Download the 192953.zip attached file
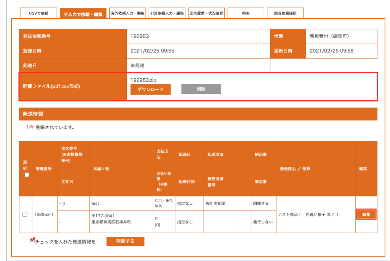This screenshot has height=261, width=390. tap(150, 89)
